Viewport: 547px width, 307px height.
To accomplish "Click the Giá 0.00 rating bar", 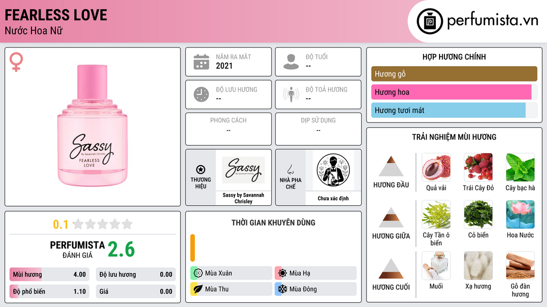I will [x=136, y=292].
